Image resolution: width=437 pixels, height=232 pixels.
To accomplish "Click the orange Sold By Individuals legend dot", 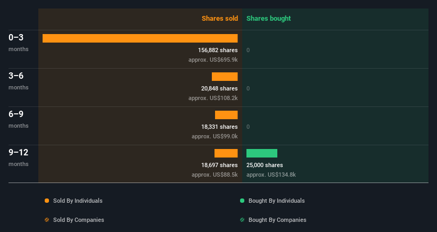I will coord(47,201).
